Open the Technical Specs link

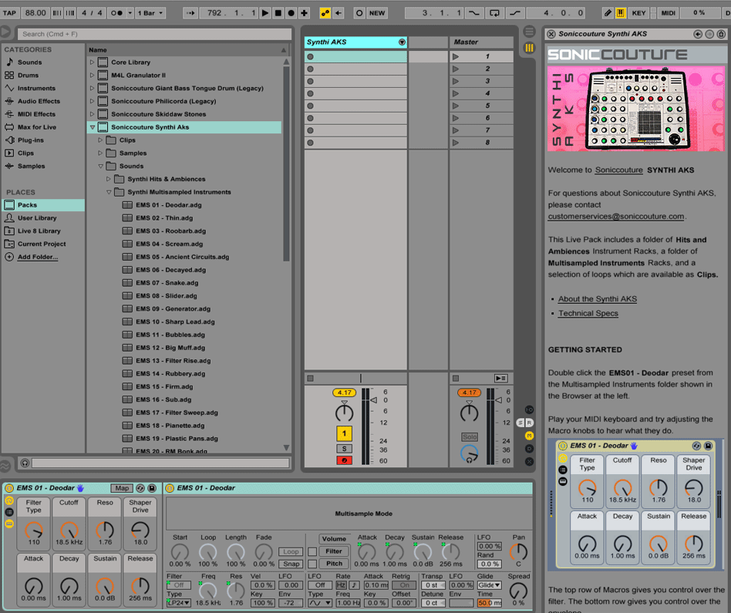[588, 314]
